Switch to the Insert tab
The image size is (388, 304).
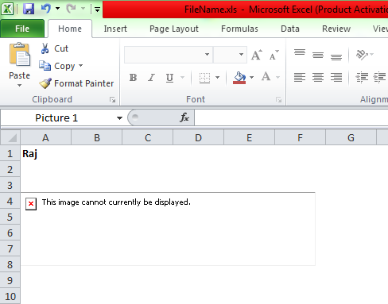click(115, 29)
